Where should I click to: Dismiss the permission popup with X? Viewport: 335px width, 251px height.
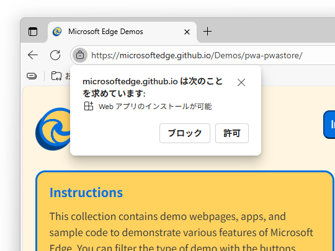tap(241, 82)
